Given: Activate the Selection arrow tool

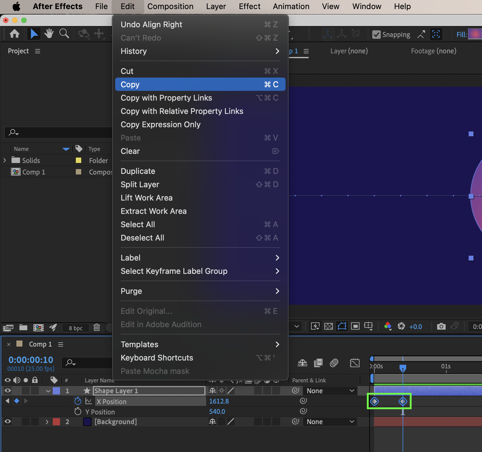Looking at the screenshot, I should coord(34,34).
